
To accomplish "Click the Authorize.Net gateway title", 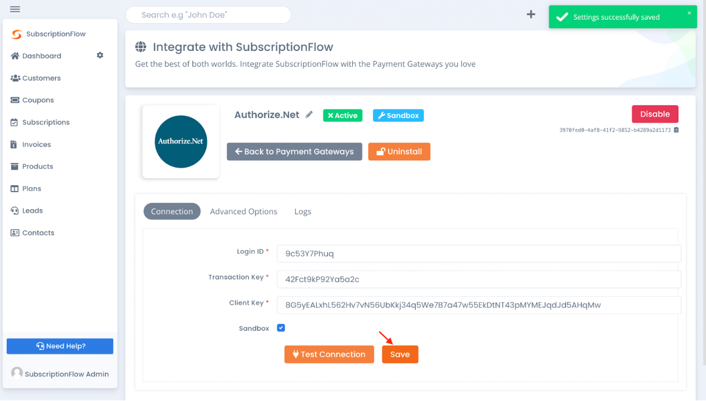I will (x=266, y=115).
